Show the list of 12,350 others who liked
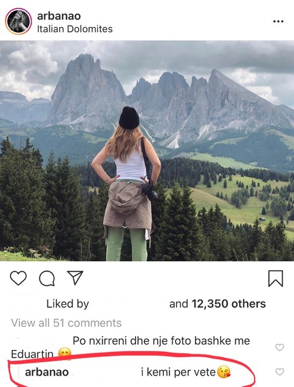294x387 pixels. pos(228,304)
